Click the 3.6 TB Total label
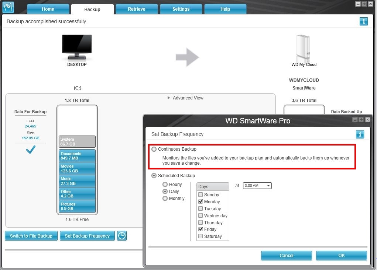 (x=304, y=101)
